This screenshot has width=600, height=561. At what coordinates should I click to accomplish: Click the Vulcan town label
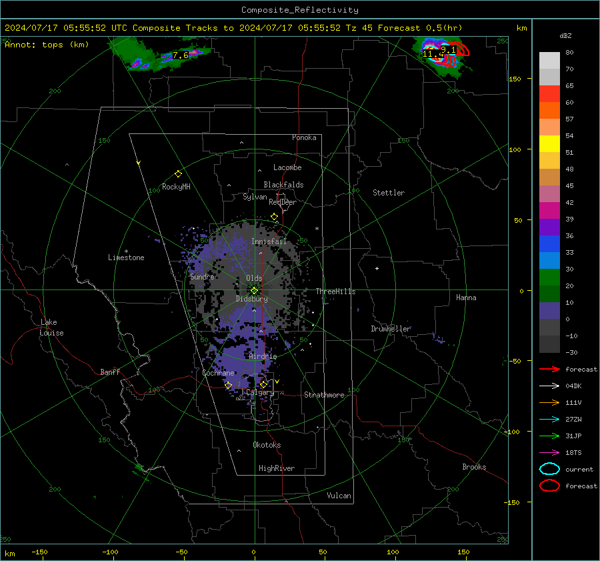point(339,496)
